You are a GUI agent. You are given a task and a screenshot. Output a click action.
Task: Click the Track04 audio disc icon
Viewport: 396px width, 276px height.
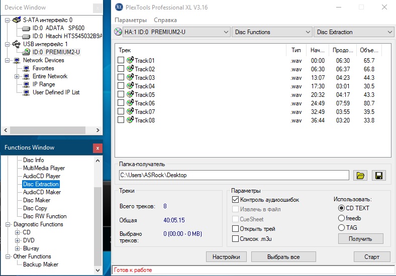[x=130, y=86]
